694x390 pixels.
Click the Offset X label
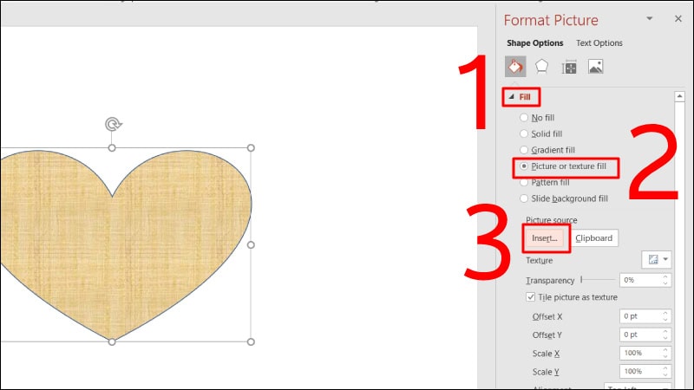coord(547,316)
